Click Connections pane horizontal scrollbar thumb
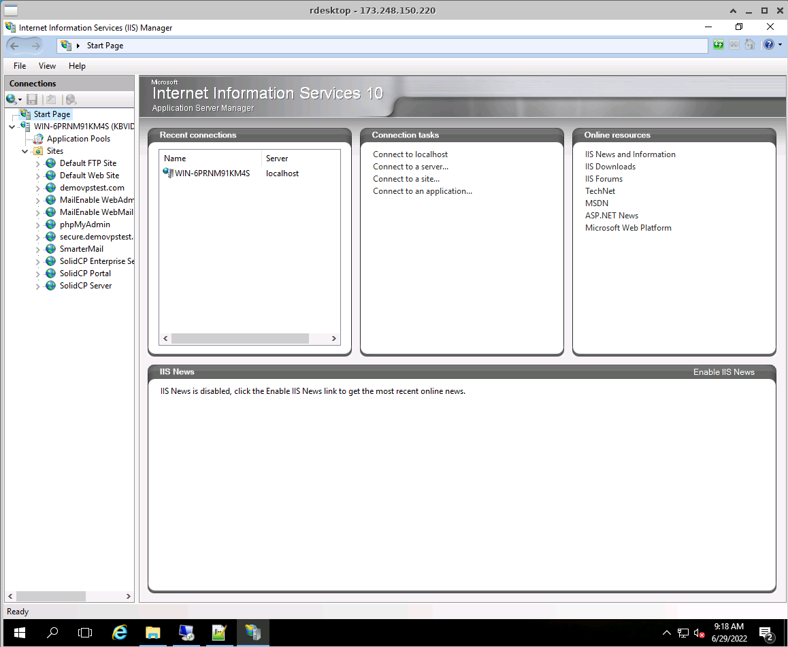 (51, 596)
